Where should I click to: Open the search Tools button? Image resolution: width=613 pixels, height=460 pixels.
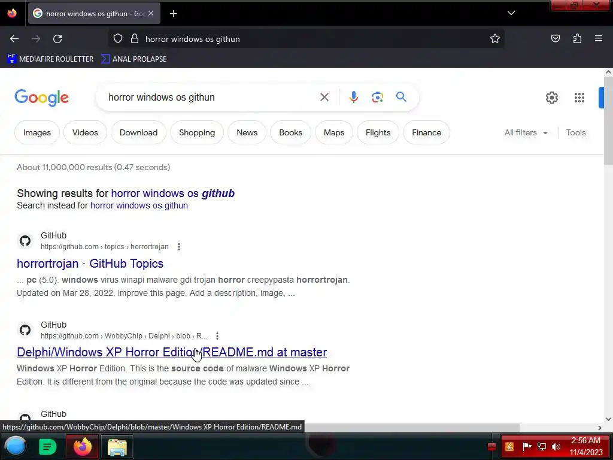576,132
